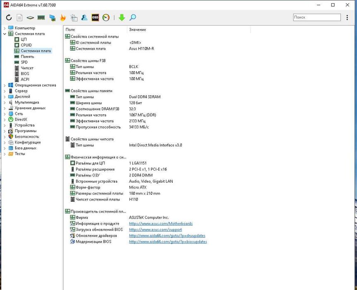Click the memory module toolbar icon
The image size is (357, 290).
tap(41, 17)
